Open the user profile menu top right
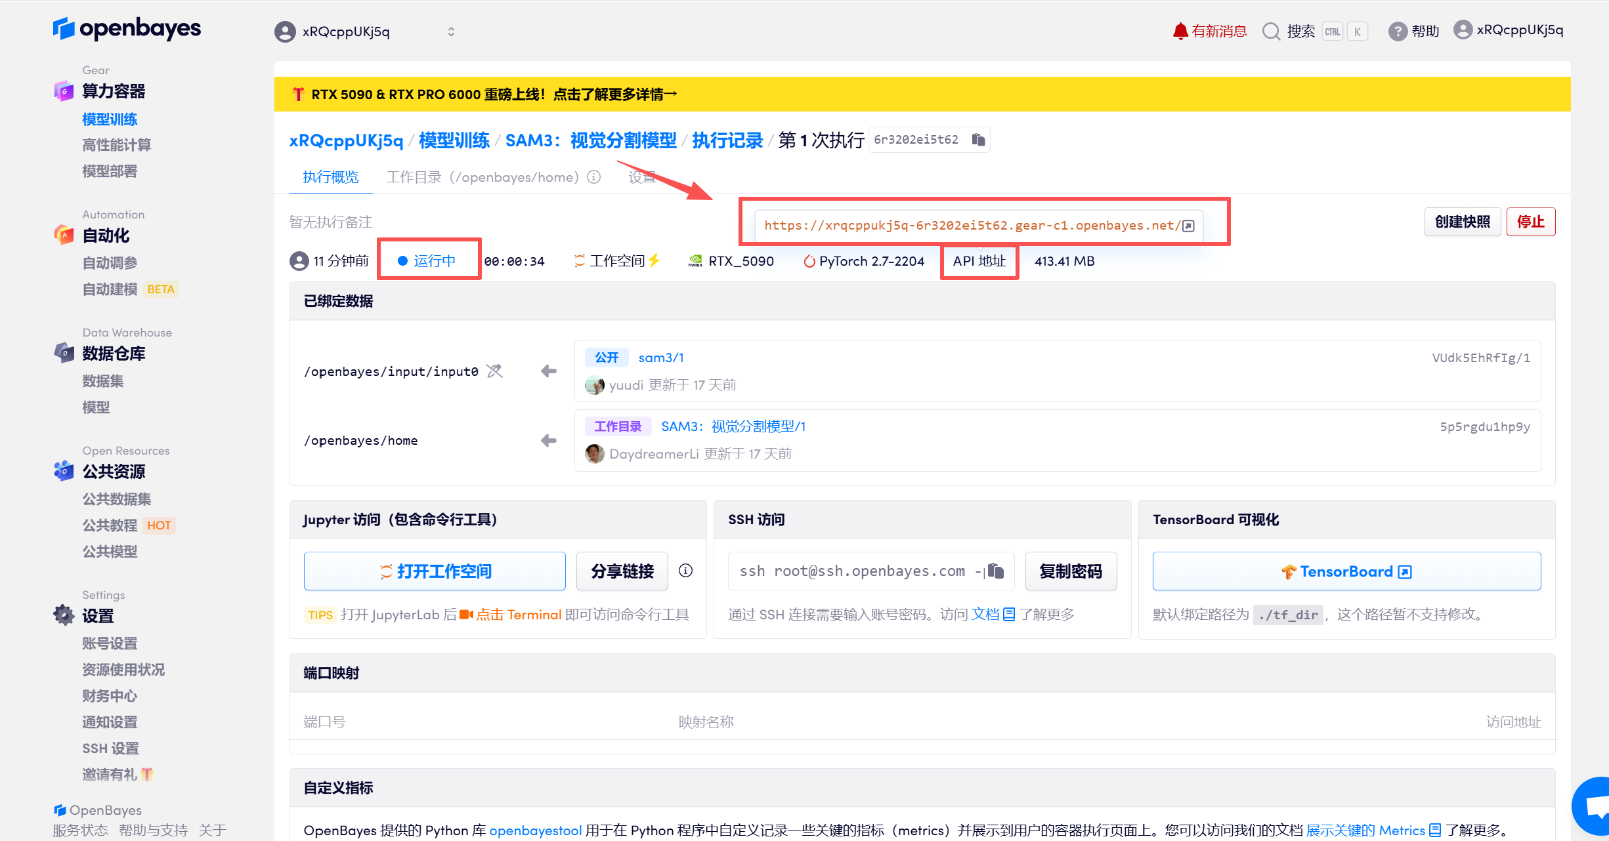 point(1509,30)
